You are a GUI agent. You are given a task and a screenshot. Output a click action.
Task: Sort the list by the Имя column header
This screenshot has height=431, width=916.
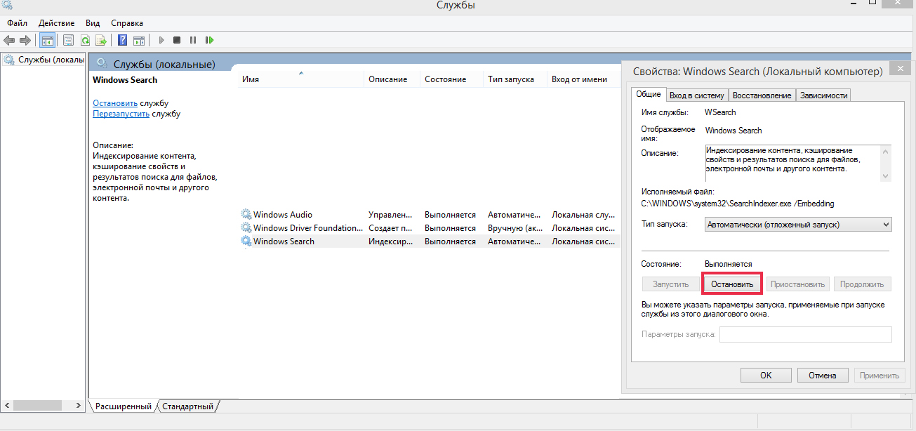tap(300, 79)
